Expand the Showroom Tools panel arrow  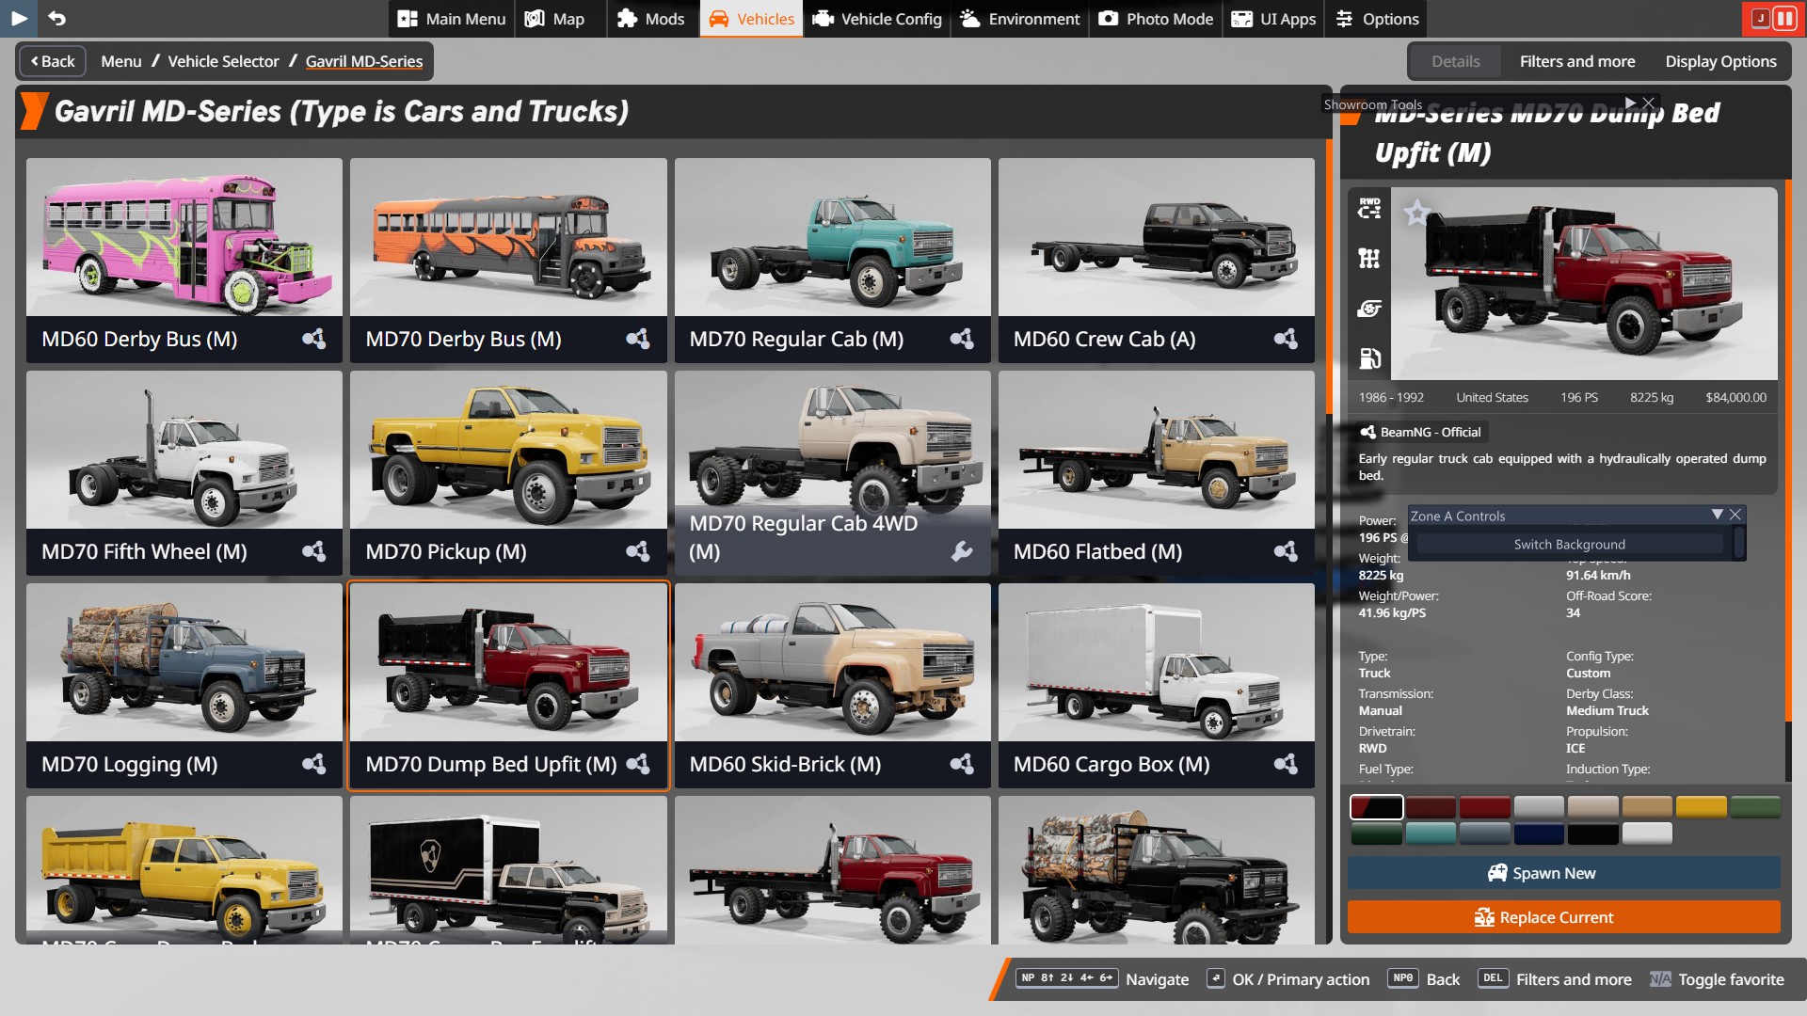[1630, 103]
